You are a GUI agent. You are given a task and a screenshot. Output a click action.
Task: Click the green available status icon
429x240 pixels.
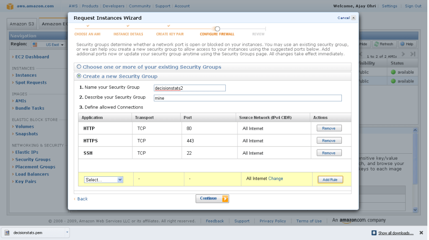point(393,72)
